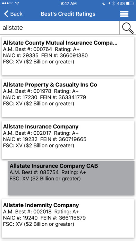Tap the Back chevron arrow
The height and width of the screenshot is (241, 136).
(6, 14)
